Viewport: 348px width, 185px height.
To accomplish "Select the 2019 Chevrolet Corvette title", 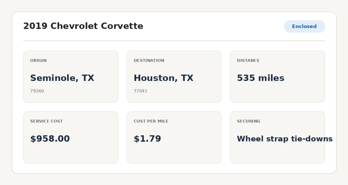I will [x=83, y=26].
